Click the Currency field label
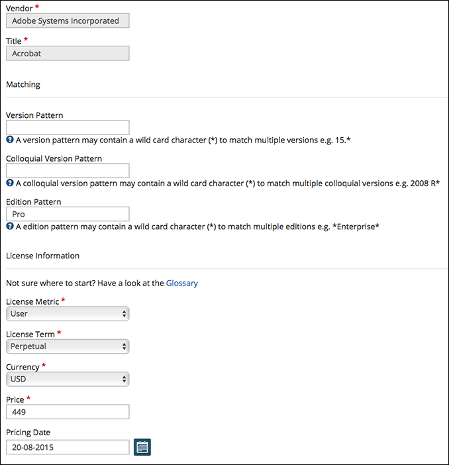The image size is (449, 465). pos(23,366)
